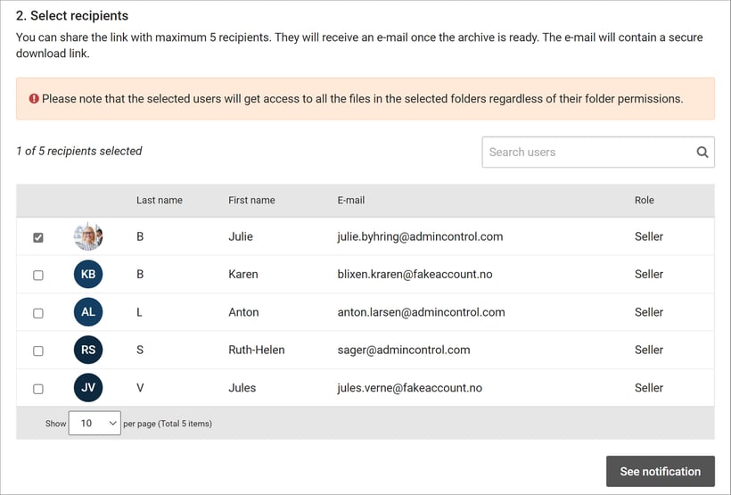Enable the Ruth-Helen recipient checkbox
Screen dimensions: 731x495
coord(37,351)
